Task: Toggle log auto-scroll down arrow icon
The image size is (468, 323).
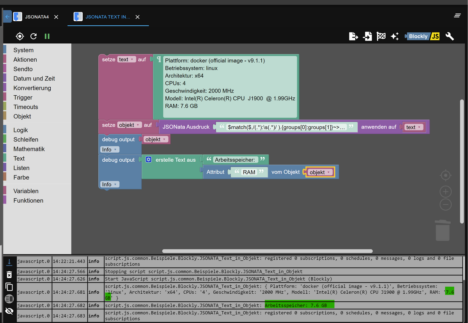Action: tap(9, 262)
